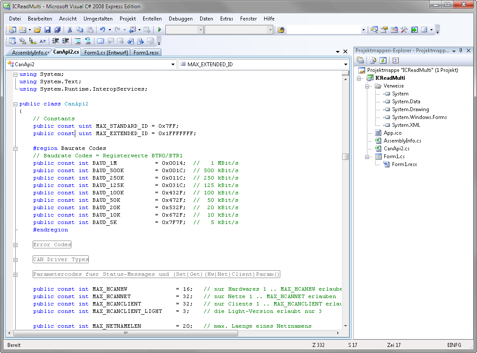Image resolution: width=477 pixels, height=353 pixels.
Task: Click the Undo arrow icon
Action: pos(102,30)
